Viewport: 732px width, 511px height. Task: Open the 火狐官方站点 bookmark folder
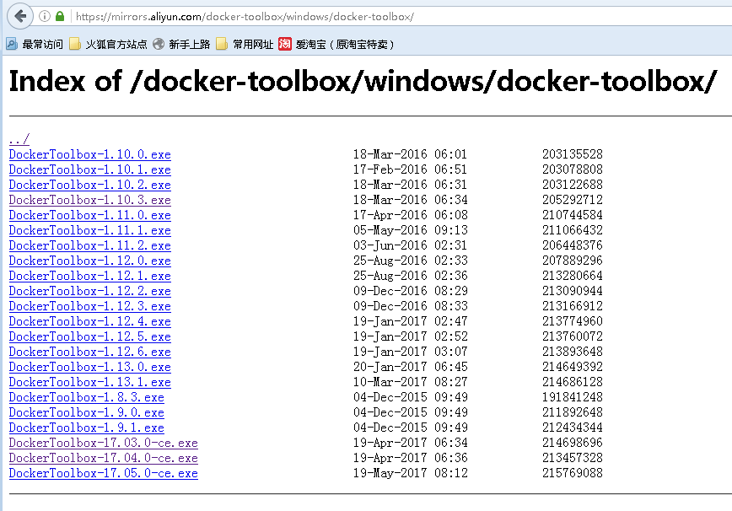(x=108, y=45)
